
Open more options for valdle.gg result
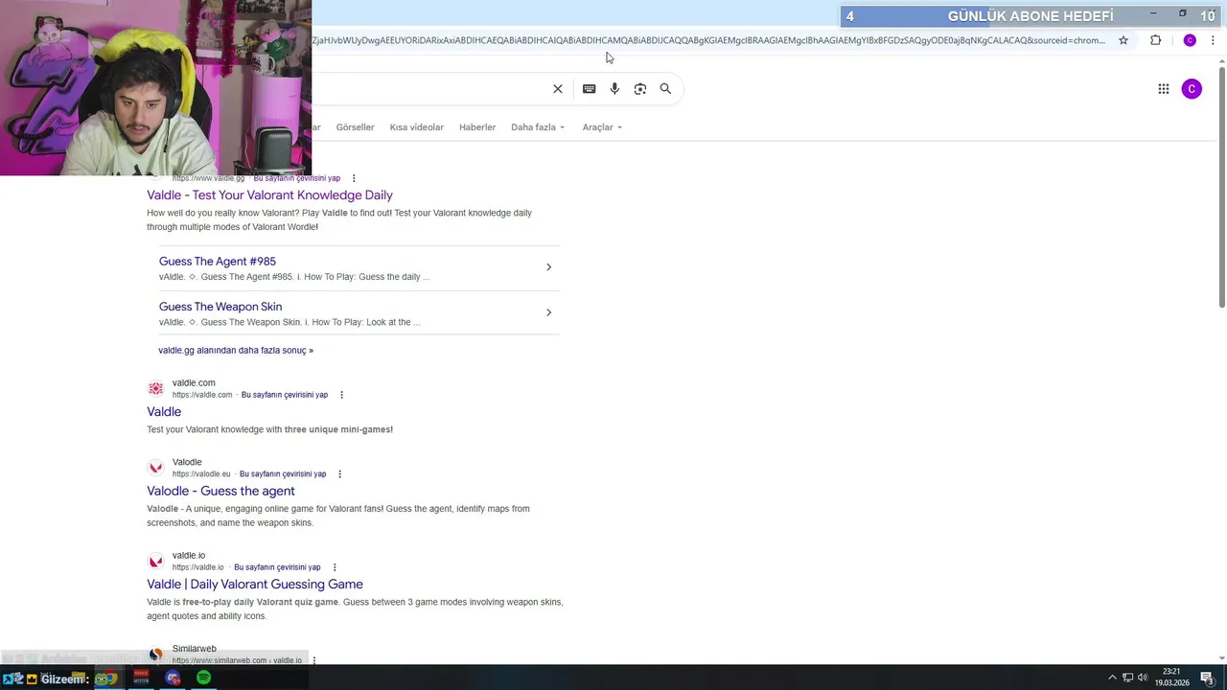tap(354, 178)
